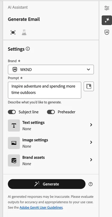Open Adobe GenAI User Guidelines link
The height and width of the screenshot is (217, 112).
click(x=41, y=207)
